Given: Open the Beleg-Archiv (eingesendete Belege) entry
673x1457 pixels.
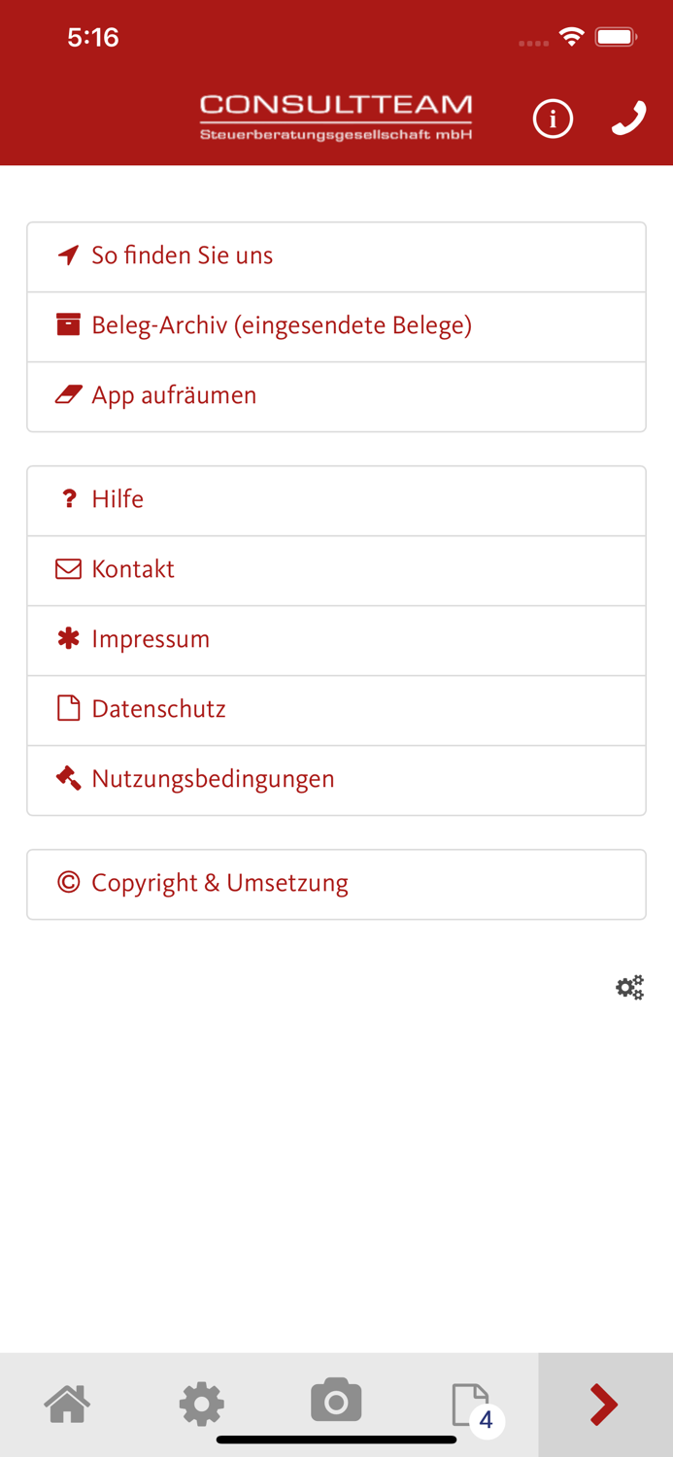Looking at the screenshot, I should pos(282,324).
